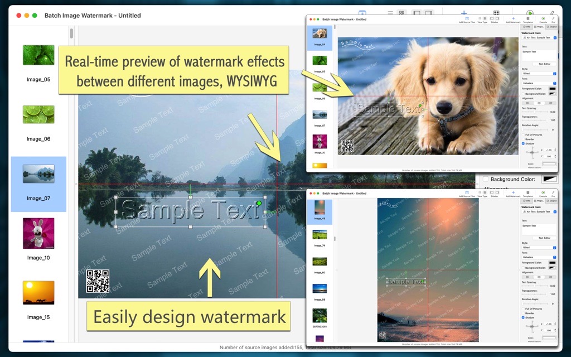Align text right in dog window Alignment
Viewport: 571px width, 357px height.
tap(550, 103)
